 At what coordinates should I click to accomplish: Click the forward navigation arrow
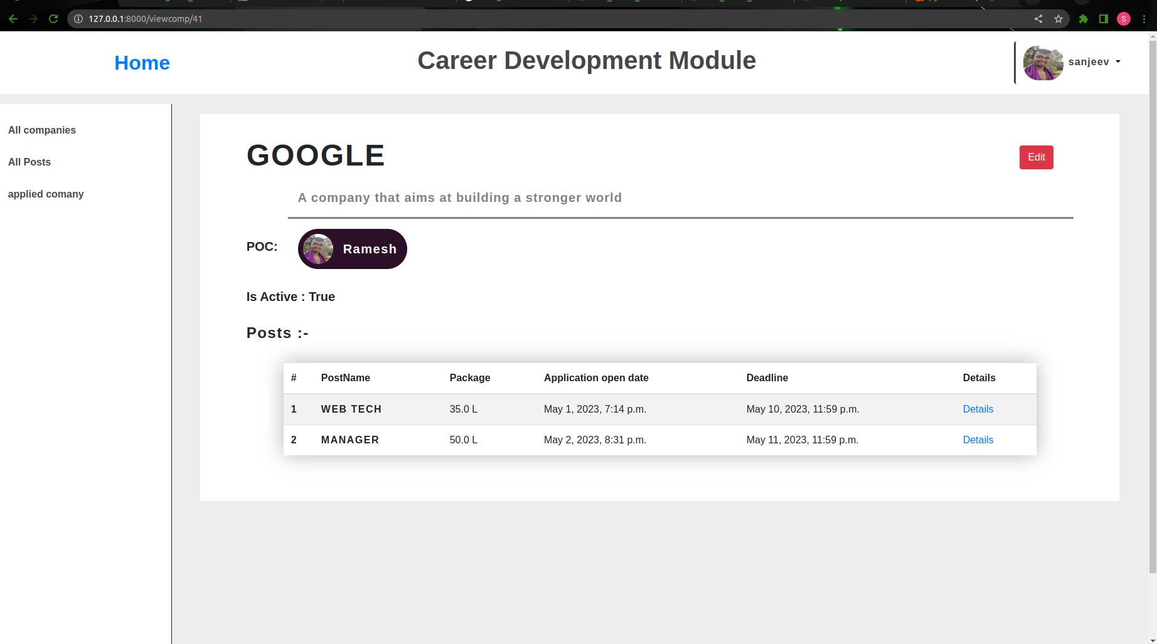click(x=33, y=19)
